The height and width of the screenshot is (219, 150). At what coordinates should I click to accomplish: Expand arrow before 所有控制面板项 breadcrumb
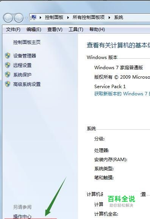click(x=68, y=18)
